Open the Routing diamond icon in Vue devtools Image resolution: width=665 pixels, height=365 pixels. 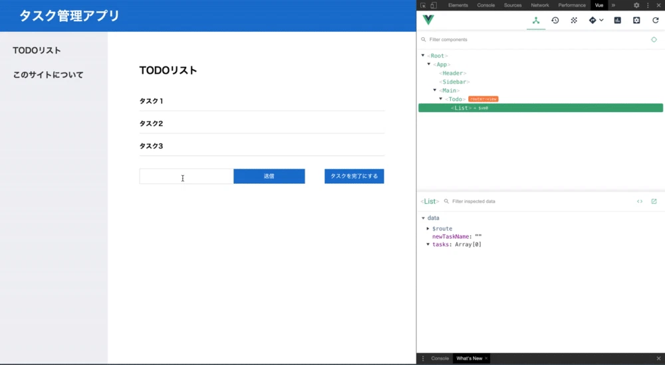pyautogui.click(x=593, y=21)
